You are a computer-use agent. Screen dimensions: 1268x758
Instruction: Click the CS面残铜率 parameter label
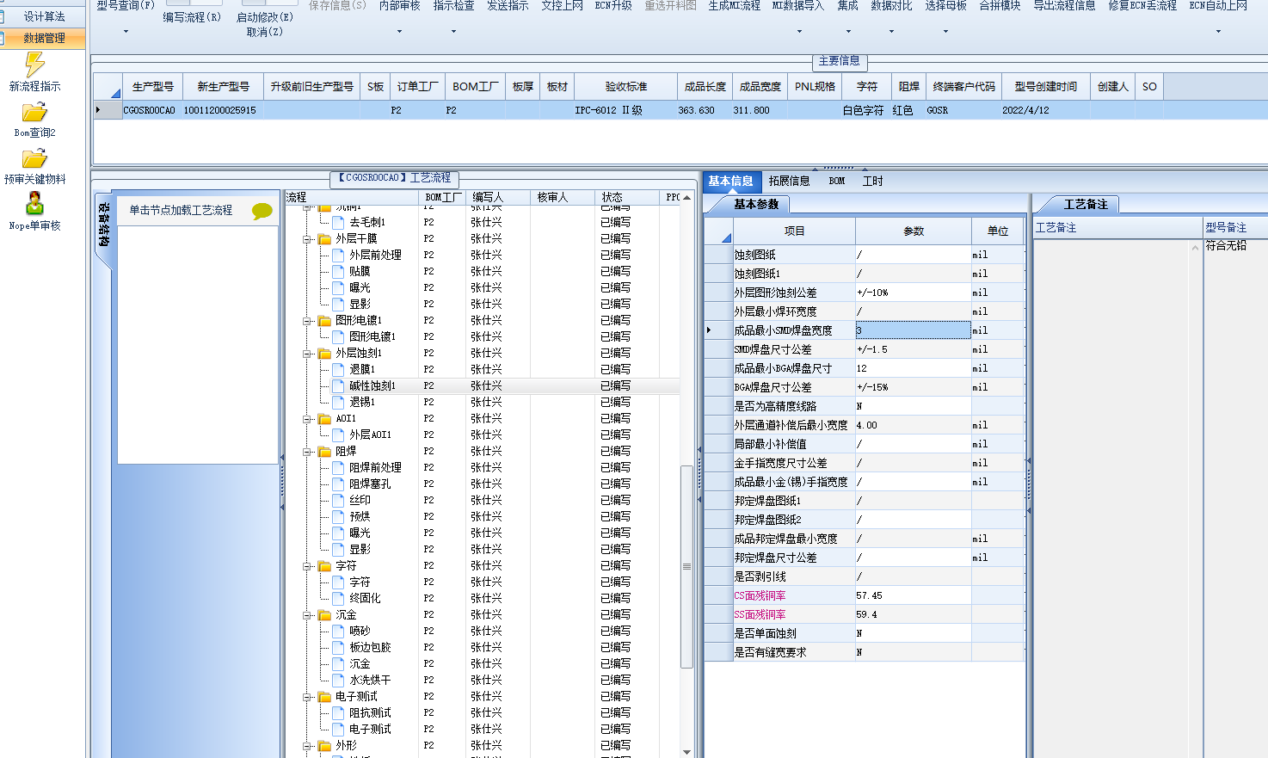click(x=760, y=595)
